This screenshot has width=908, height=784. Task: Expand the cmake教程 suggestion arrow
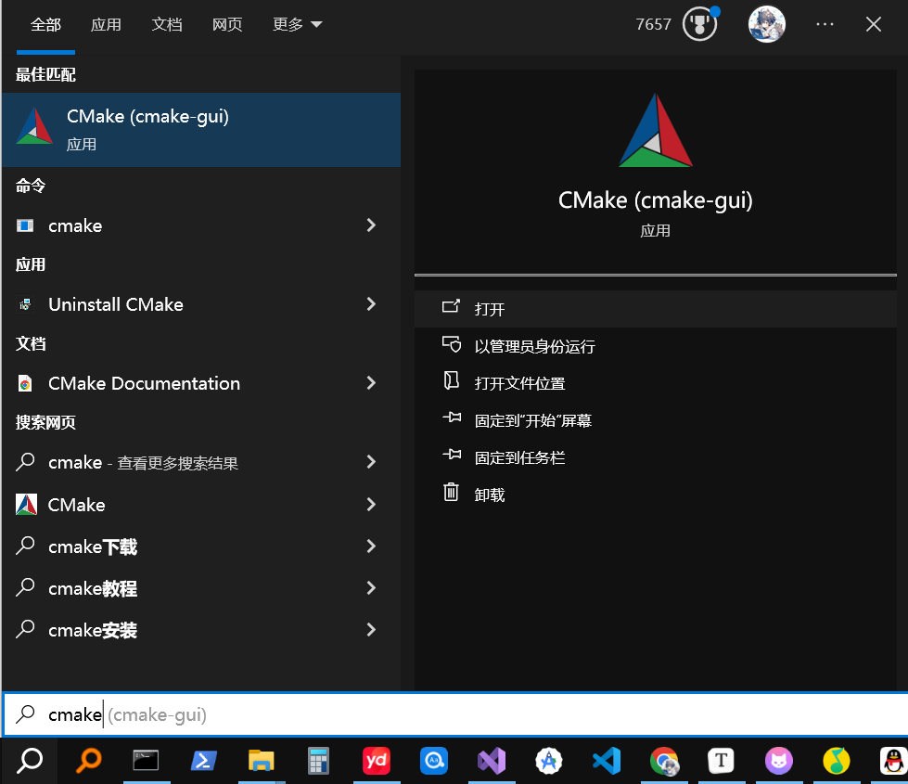pos(371,588)
